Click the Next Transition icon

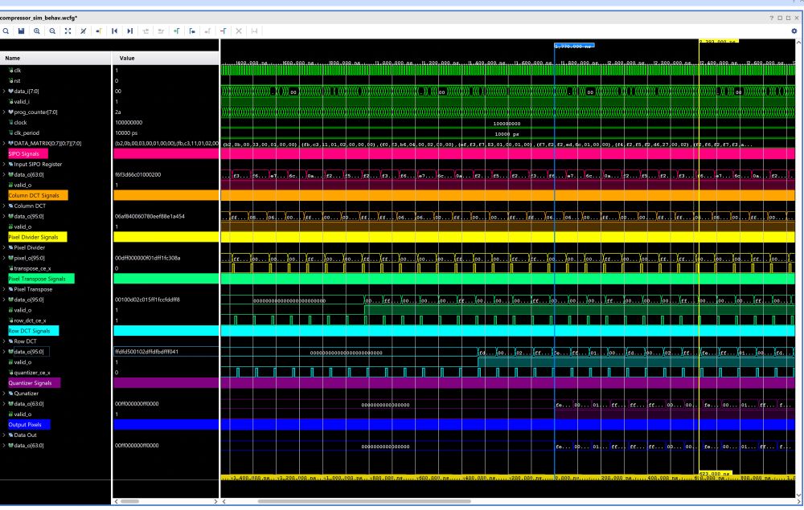tap(161, 31)
